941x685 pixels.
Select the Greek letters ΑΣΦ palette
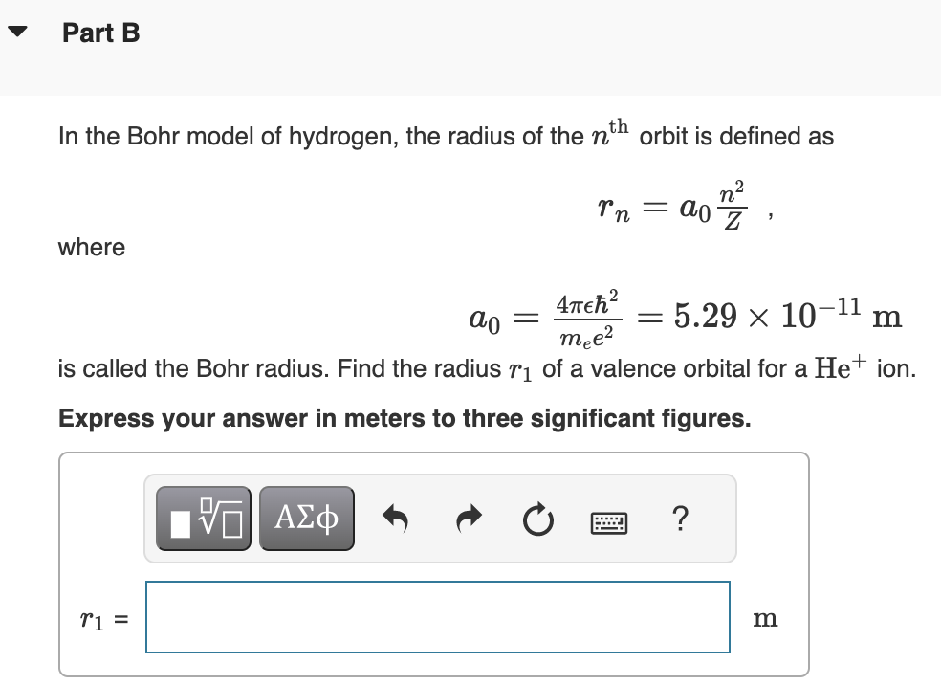tap(306, 518)
